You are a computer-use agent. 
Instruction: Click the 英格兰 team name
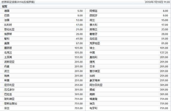coord(93,29)
